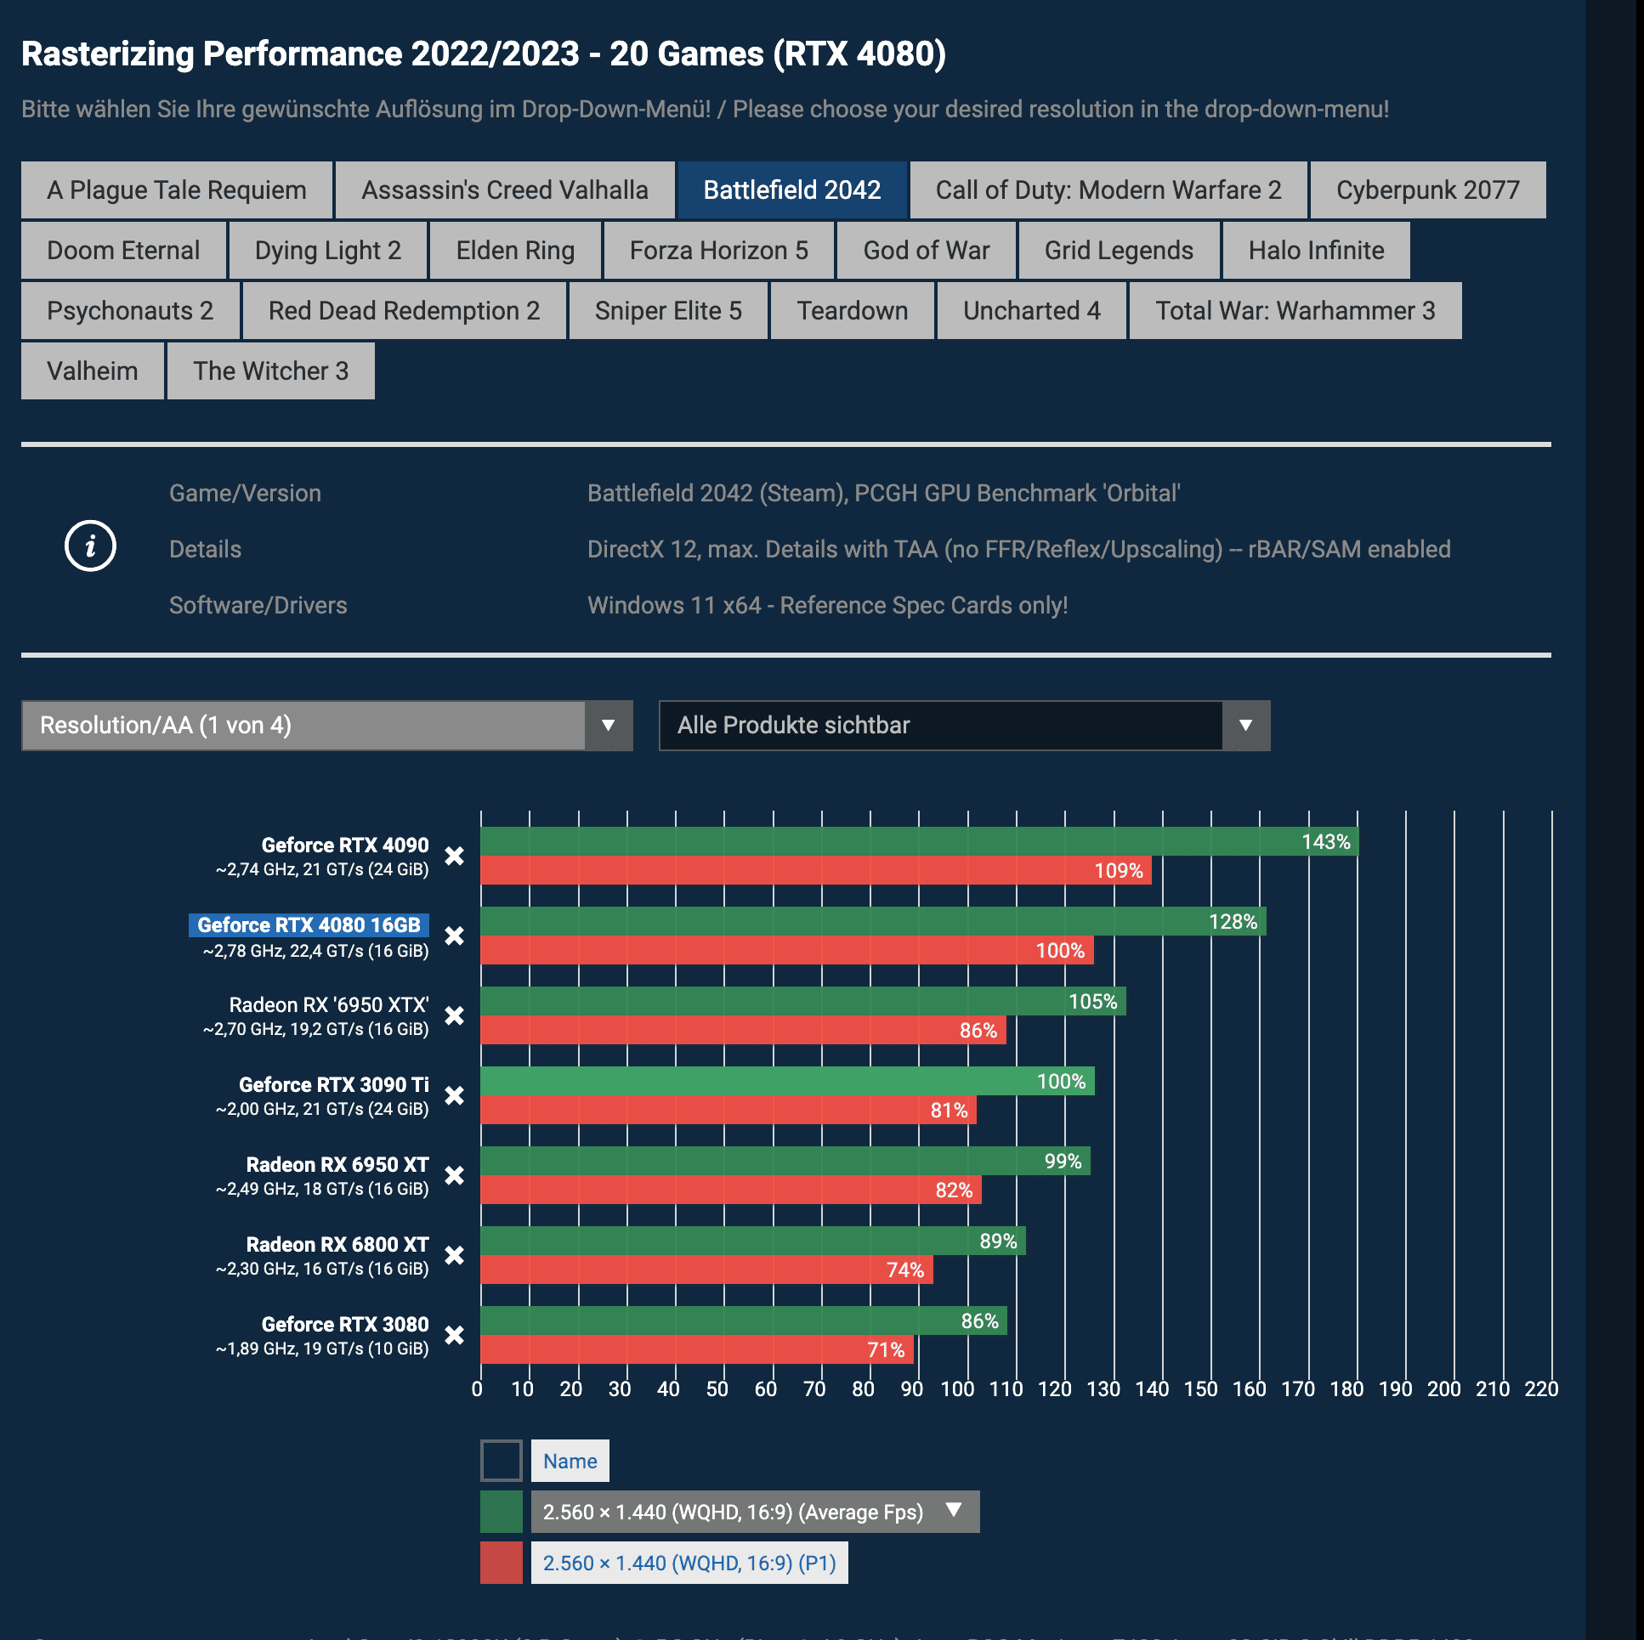The image size is (1644, 1640).
Task: Select the Elden Ring tab
Action: pyautogui.click(x=515, y=250)
